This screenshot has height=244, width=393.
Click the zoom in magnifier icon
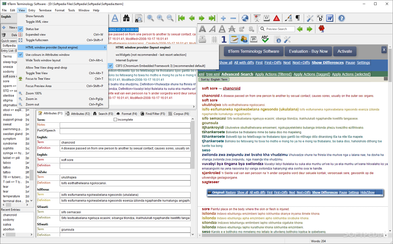[x=160, y=18]
